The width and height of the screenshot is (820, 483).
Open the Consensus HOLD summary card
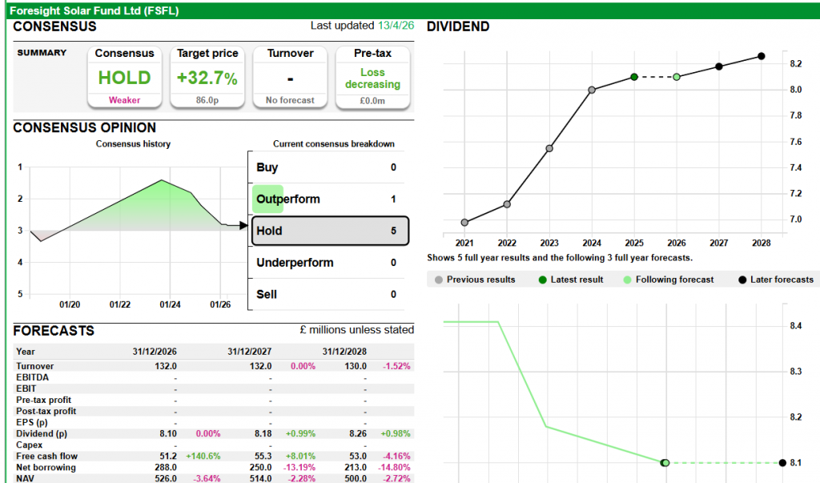pyautogui.click(x=124, y=77)
